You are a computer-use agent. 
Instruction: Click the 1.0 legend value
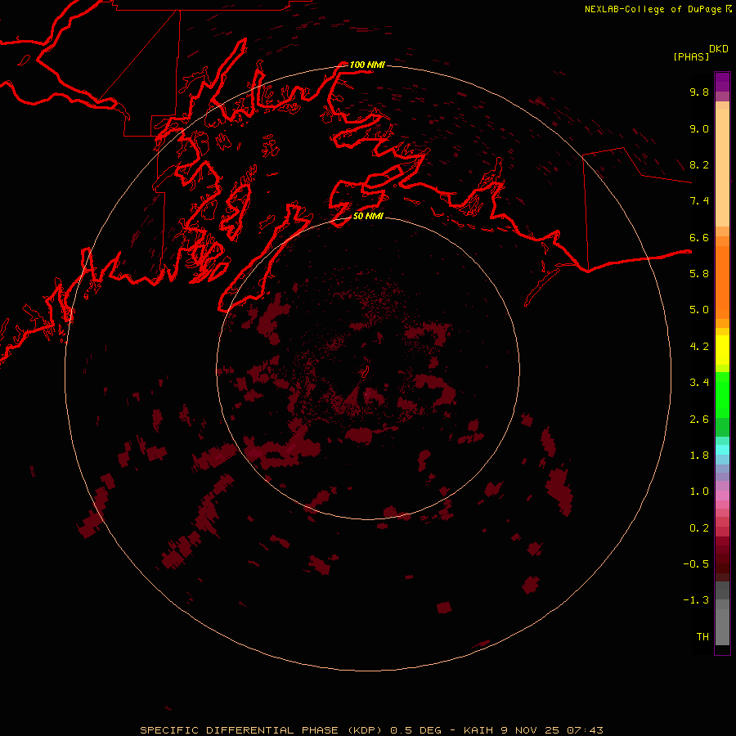tap(699, 491)
